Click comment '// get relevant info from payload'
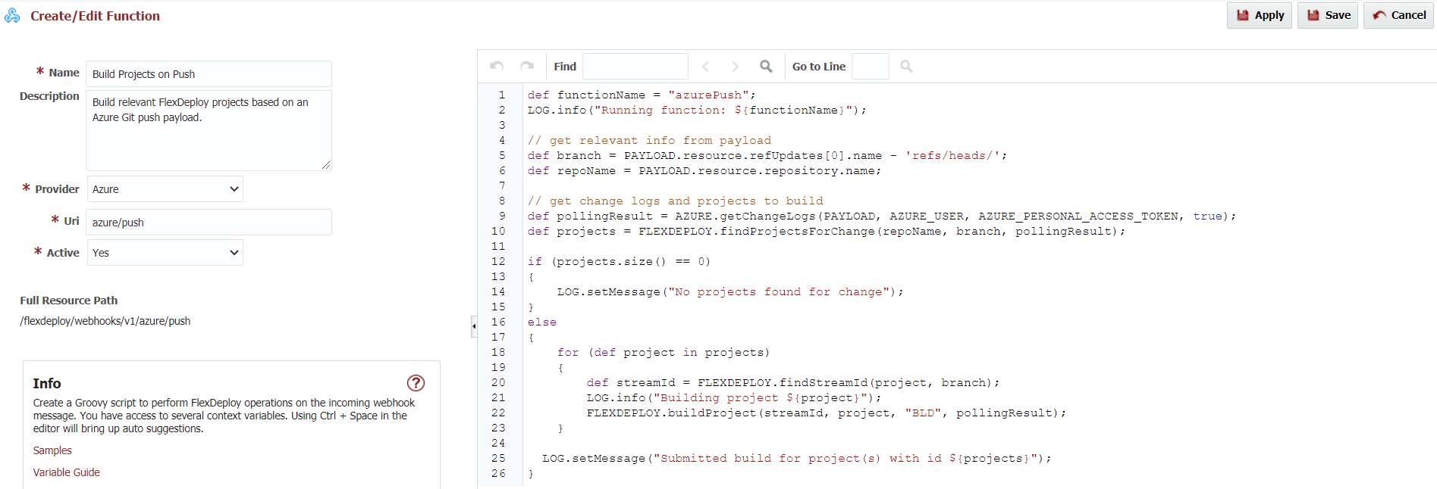The image size is (1437, 489). coord(649,140)
